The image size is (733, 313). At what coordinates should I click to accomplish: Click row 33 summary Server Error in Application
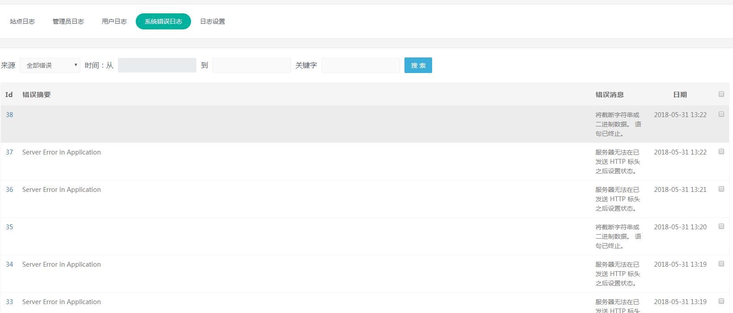62,302
